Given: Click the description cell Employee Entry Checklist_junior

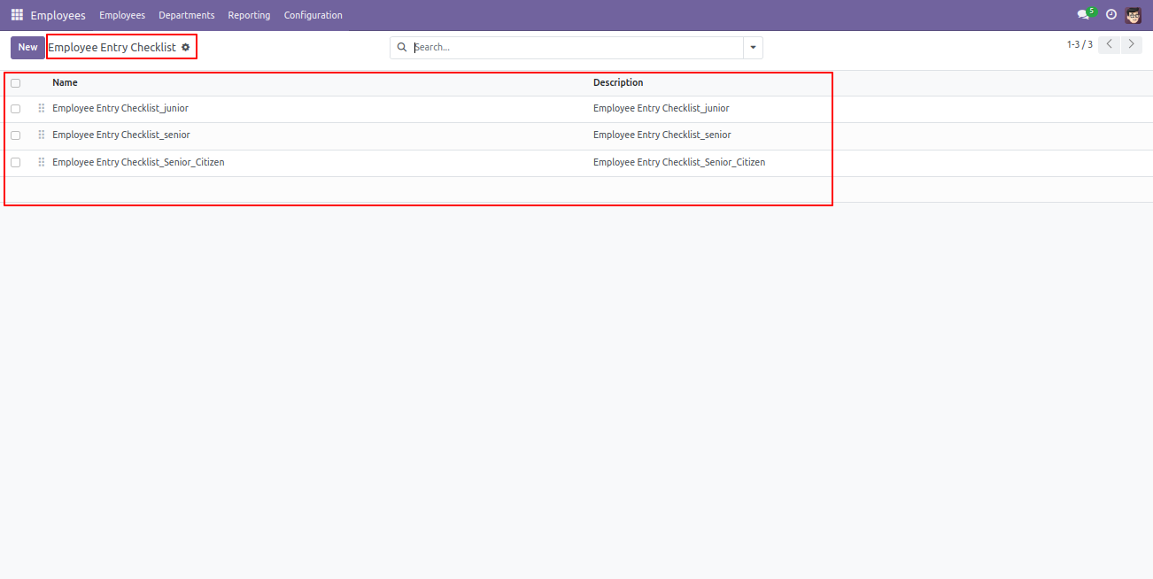Looking at the screenshot, I should [x=662, y=108].
